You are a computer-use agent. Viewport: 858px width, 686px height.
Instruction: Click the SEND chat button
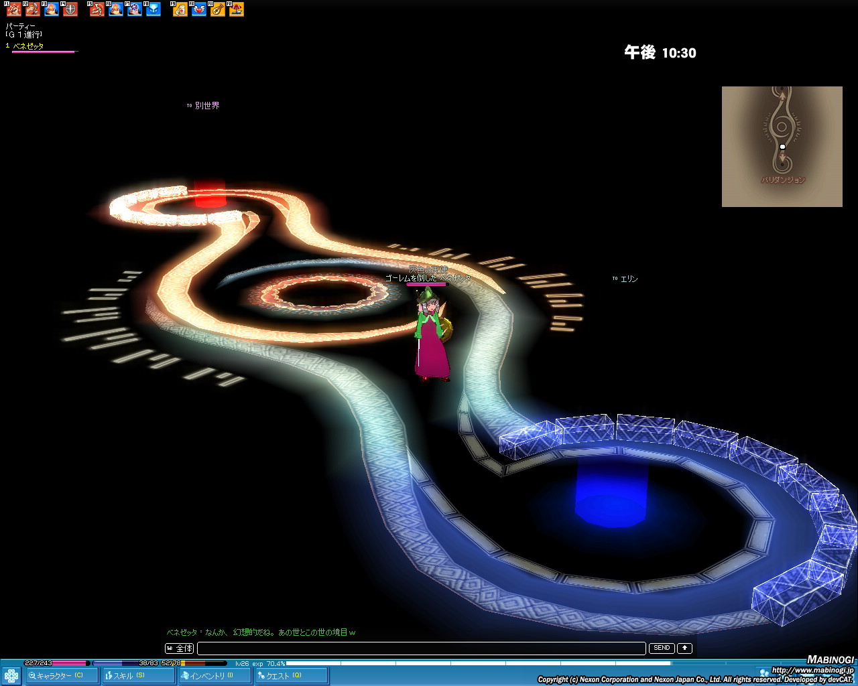click(x=662, y=648)
